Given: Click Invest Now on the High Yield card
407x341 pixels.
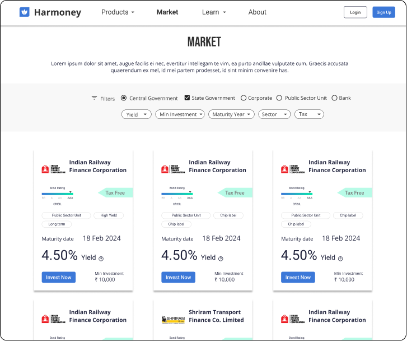Looking at the screenshot, I should click(59, 277).
